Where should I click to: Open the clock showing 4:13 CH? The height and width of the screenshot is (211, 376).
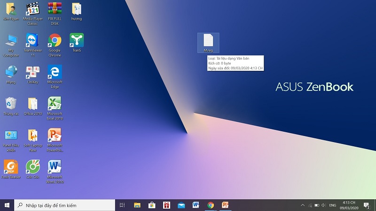pos(349,205)
